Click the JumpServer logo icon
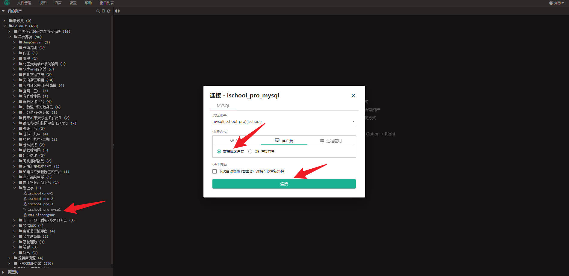 [7, 3]
